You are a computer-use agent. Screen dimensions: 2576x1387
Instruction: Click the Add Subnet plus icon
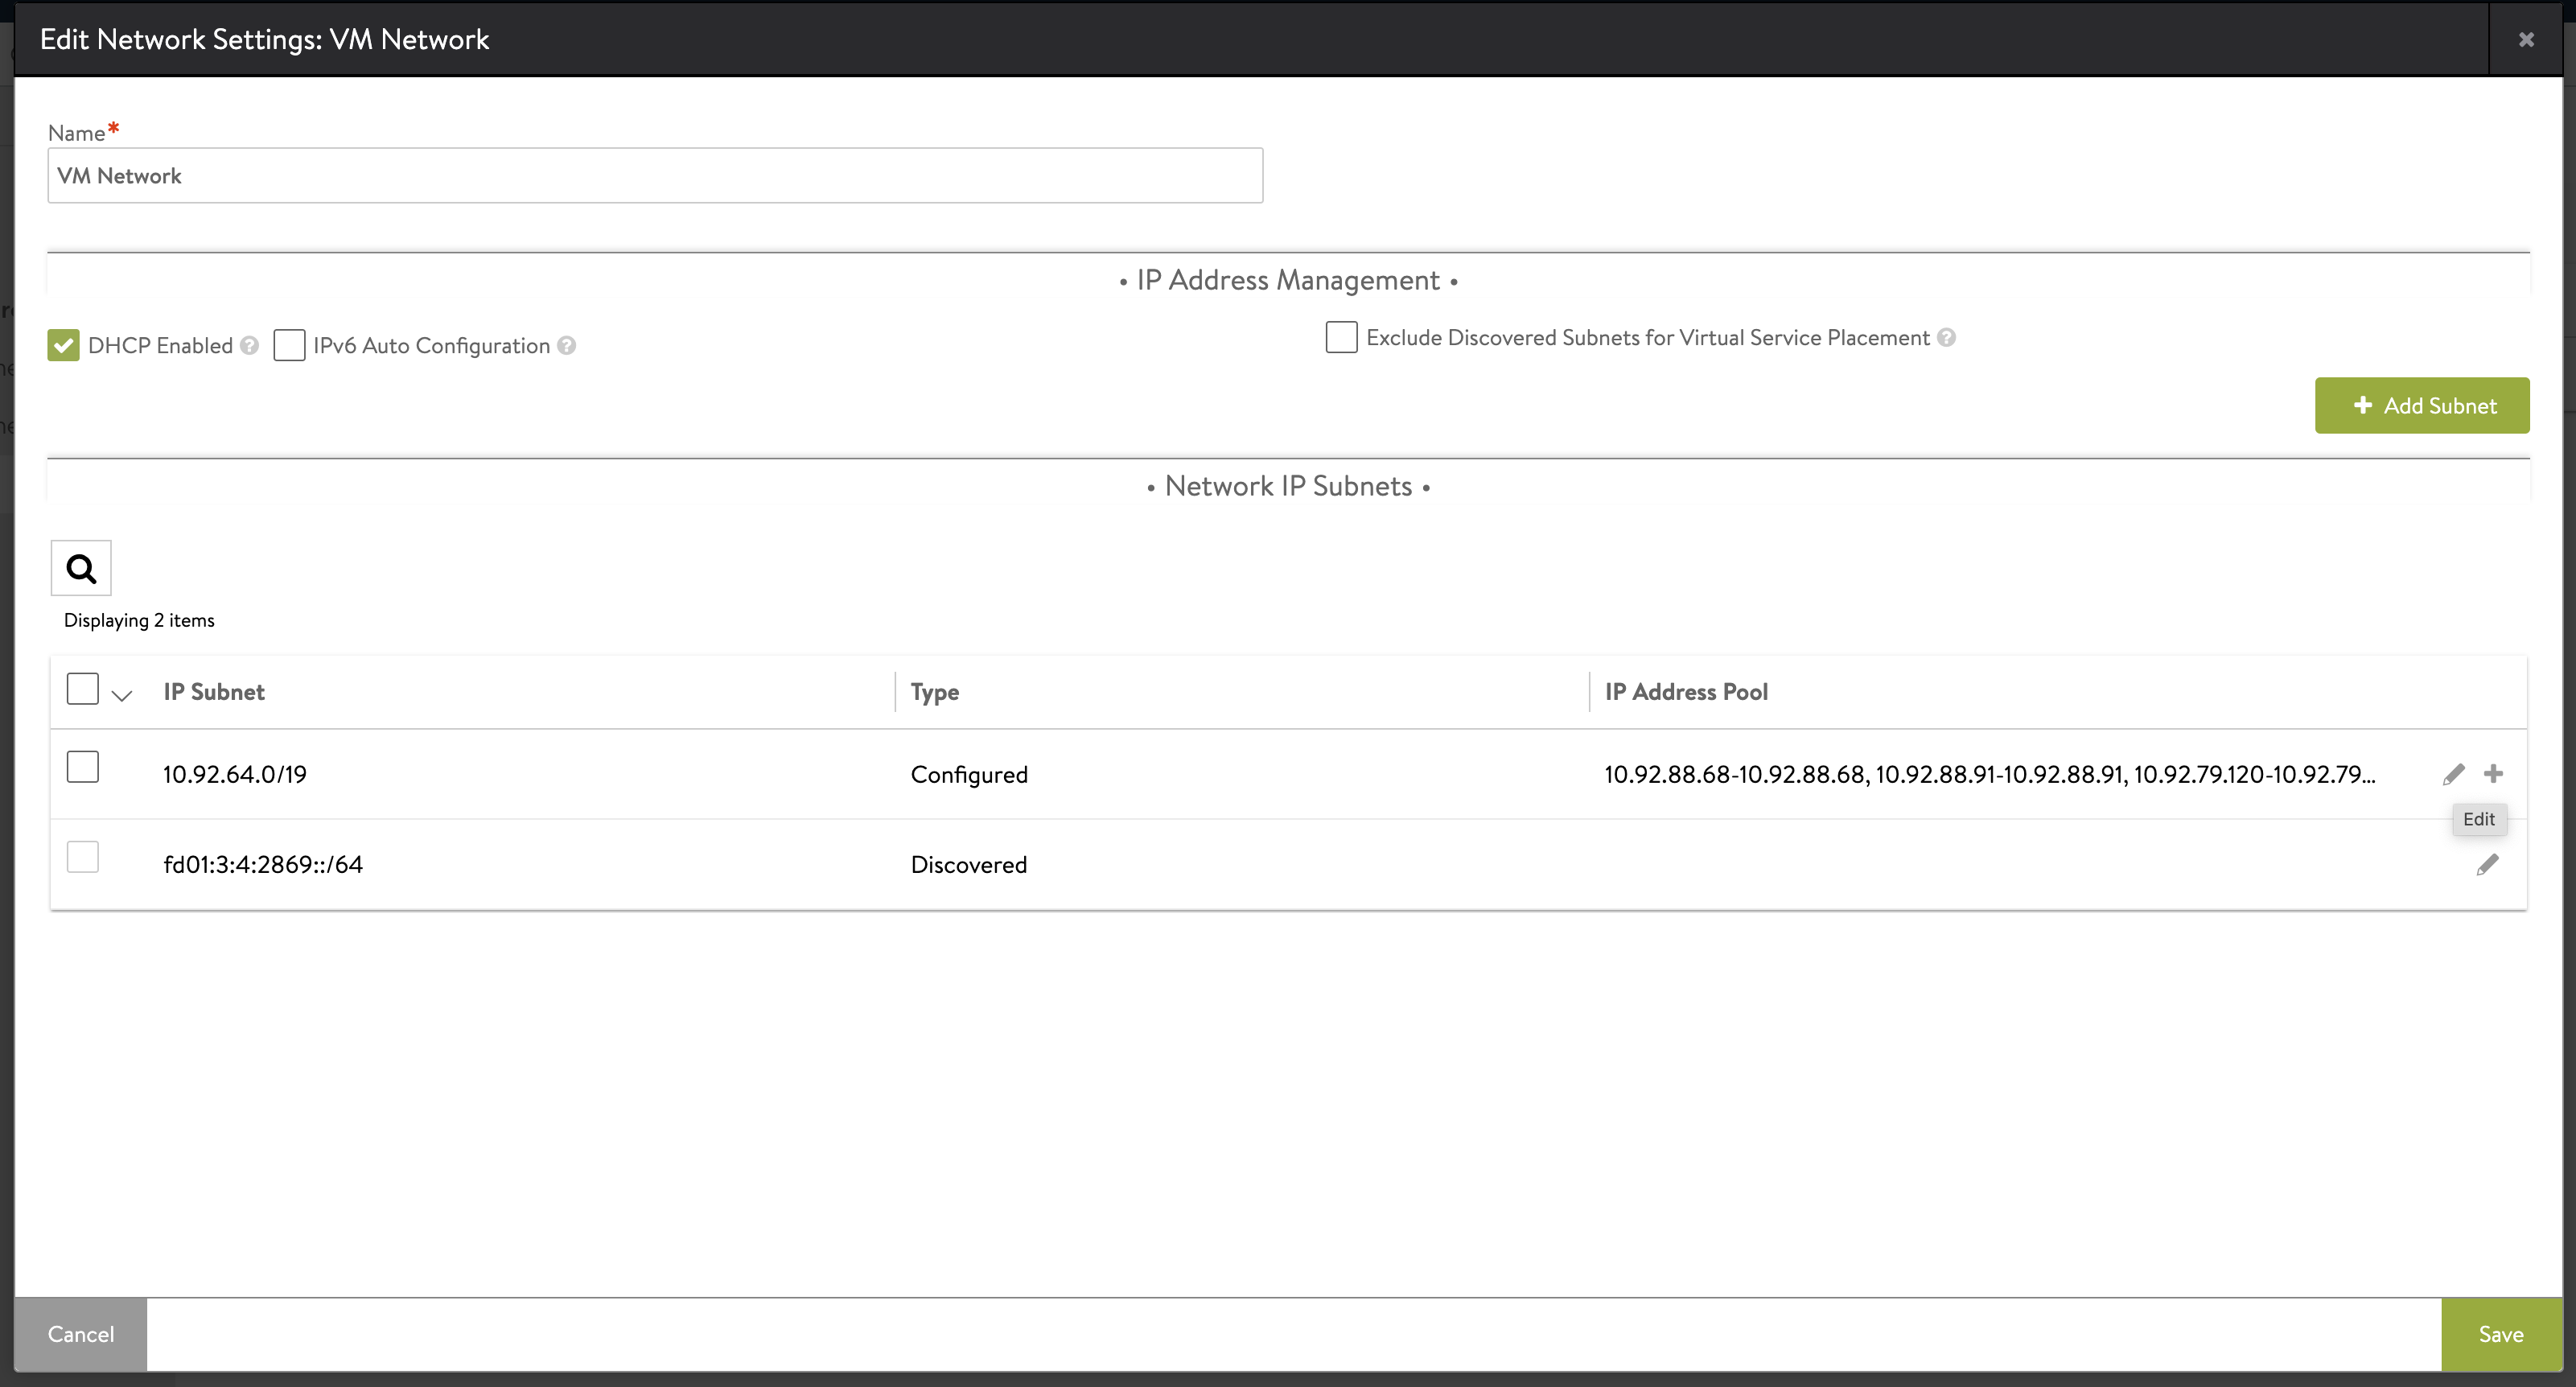pos(2363,405)
